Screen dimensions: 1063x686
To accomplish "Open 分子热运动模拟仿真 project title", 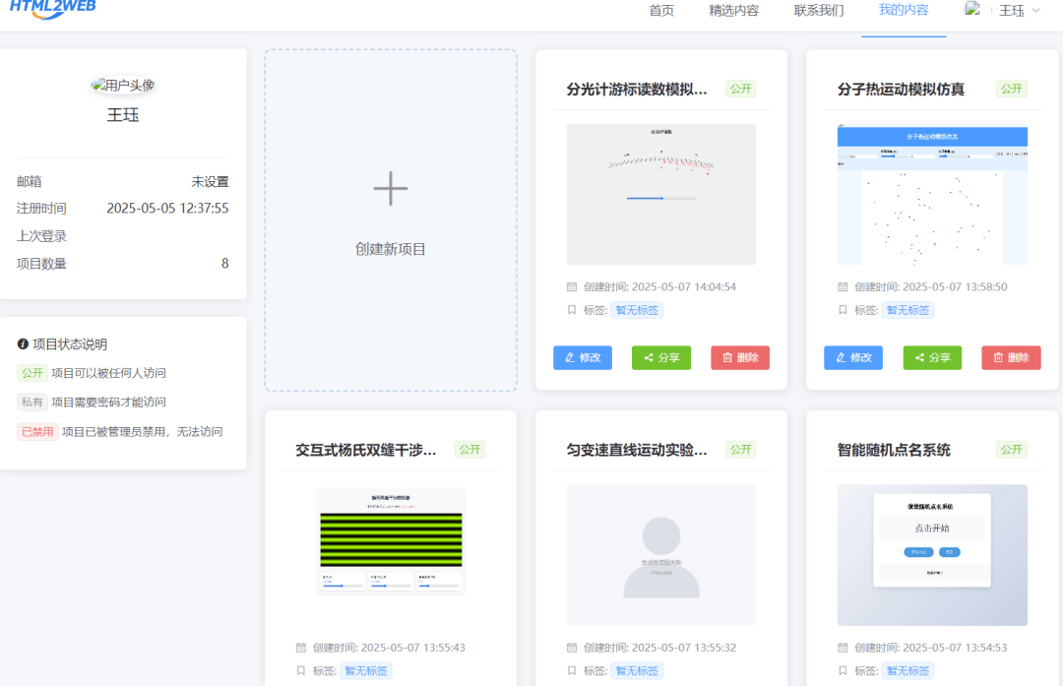I will (x=901, y=89).
